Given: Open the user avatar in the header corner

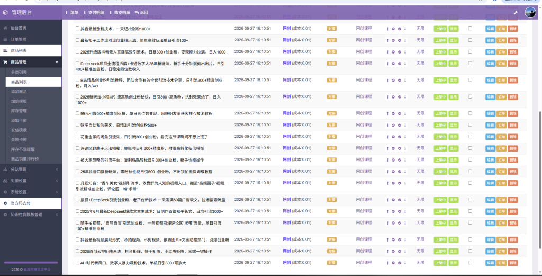Looking at the screenshot, I should (x=530, y=13).
